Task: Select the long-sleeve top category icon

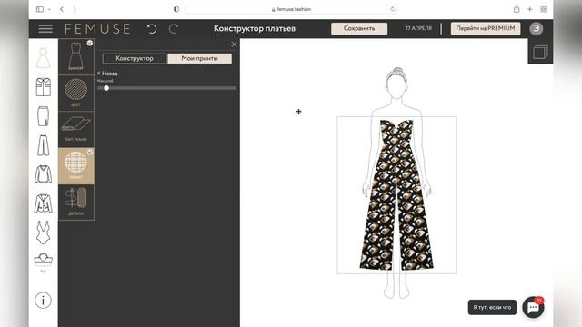Action: [44, 174]
